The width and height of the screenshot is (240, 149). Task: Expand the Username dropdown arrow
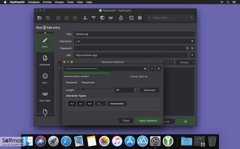[192, 41]
